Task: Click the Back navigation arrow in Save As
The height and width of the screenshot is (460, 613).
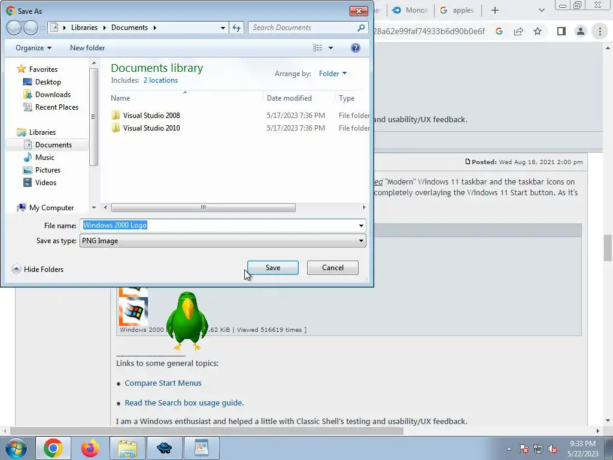Action: (x=14, y=28)
